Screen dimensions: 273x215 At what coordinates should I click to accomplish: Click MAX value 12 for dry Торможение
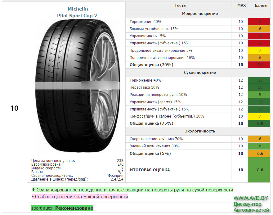240,80
